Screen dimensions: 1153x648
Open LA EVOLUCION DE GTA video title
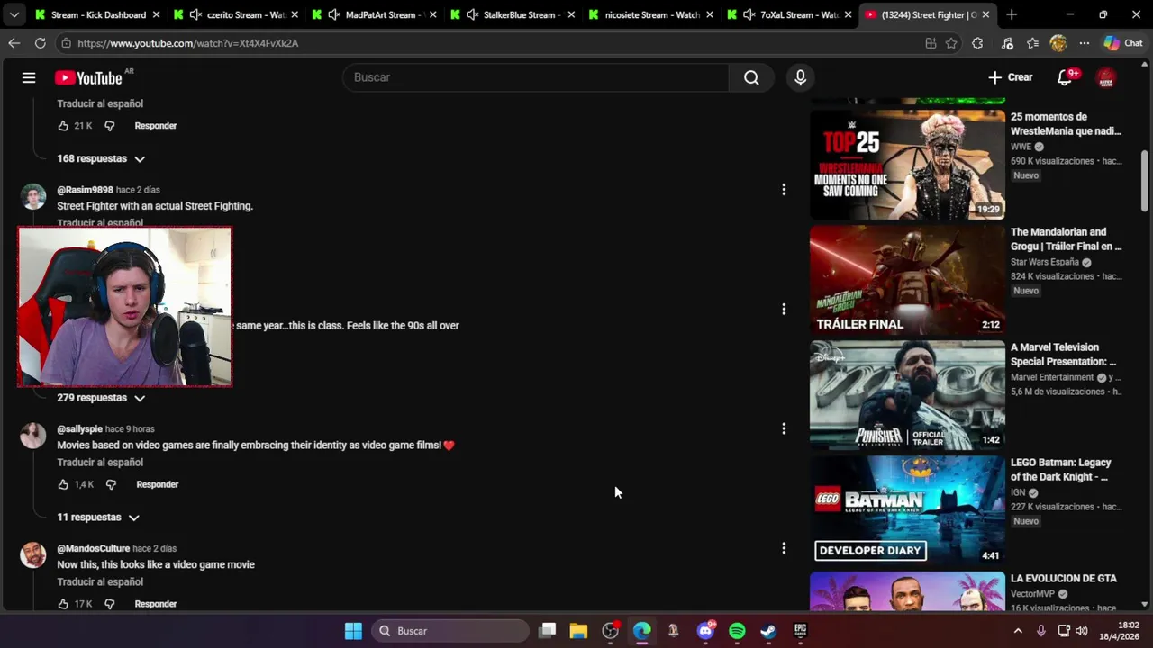[x=1063, y=579]
